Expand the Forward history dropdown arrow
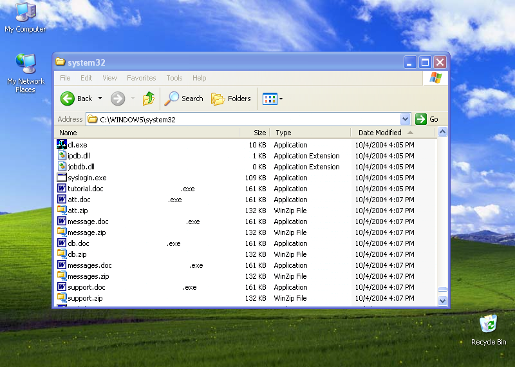This screenshot has width=515, height=367. pos(133,99)
